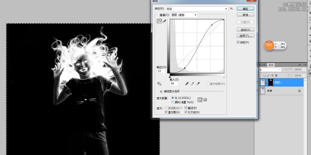Activate the on-image adjustment hand tool
The image size is (311, 155).
[x=159, y=84]
